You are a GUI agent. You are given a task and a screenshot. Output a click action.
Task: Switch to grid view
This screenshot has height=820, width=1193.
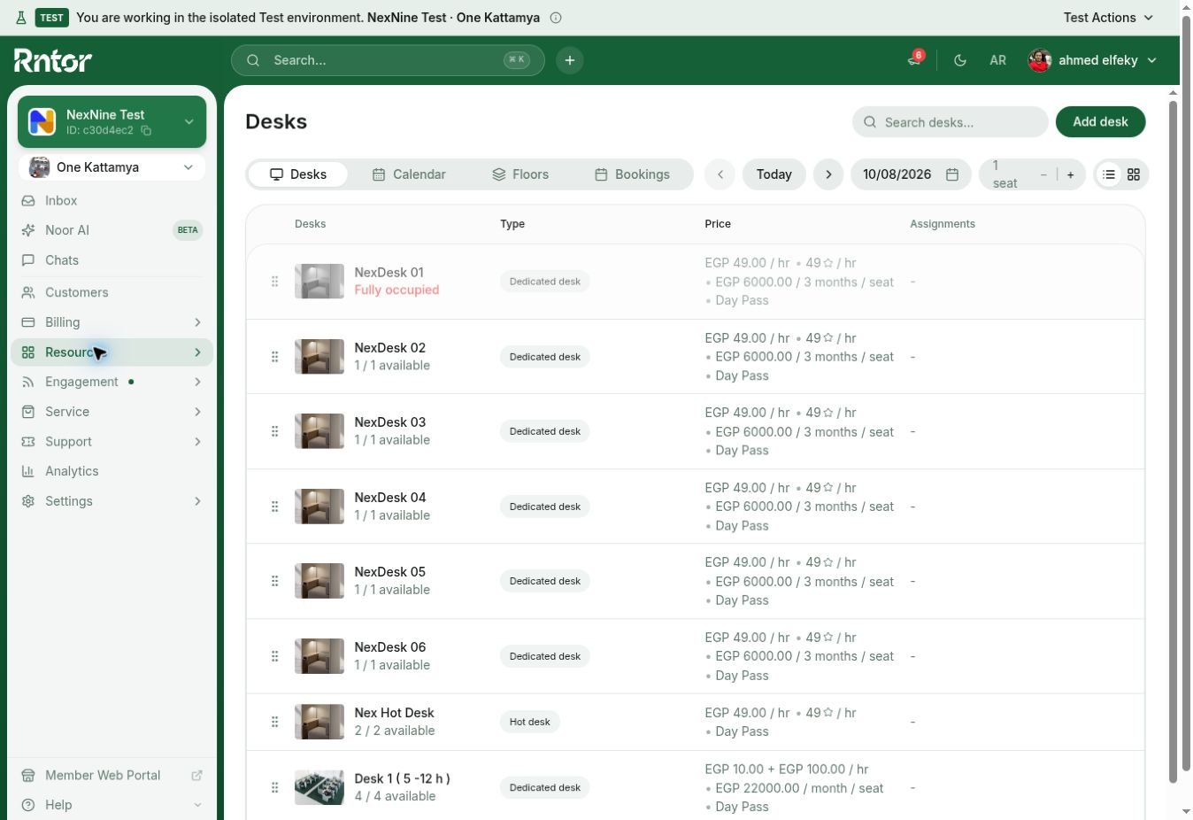(x=1134, y=174)
